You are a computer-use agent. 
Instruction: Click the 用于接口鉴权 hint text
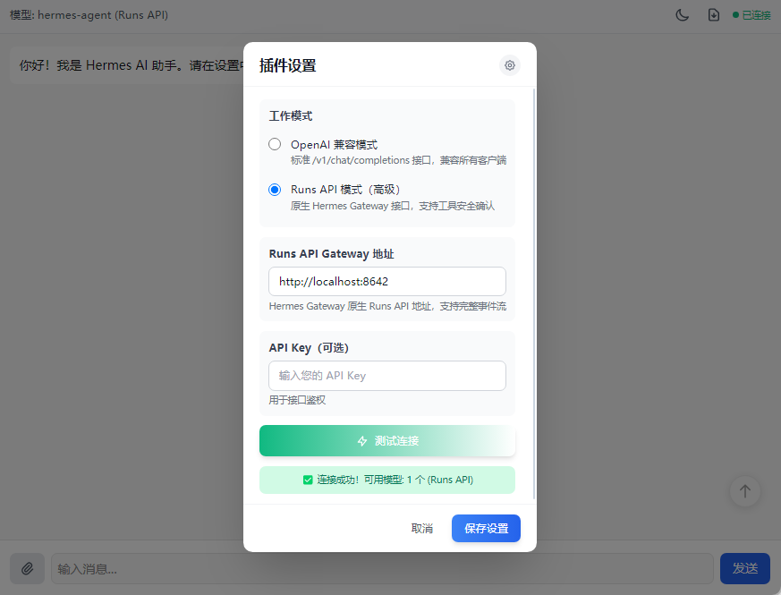tap(297, 400)
